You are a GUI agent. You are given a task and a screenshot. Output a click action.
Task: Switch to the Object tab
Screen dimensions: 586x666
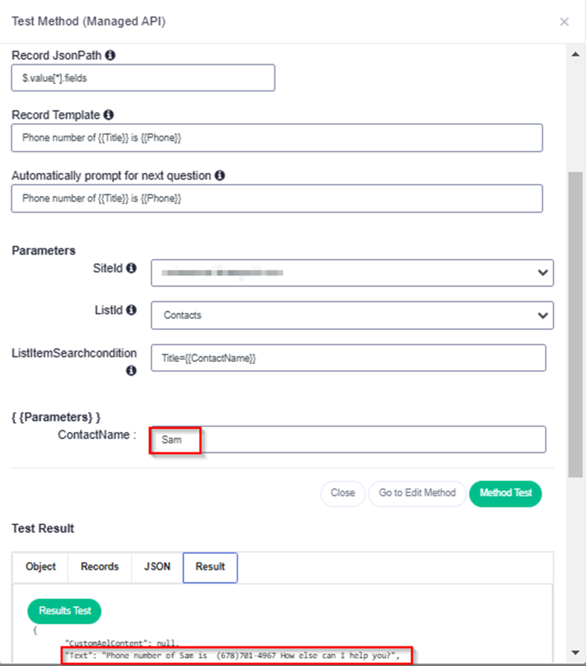[40, 567]
